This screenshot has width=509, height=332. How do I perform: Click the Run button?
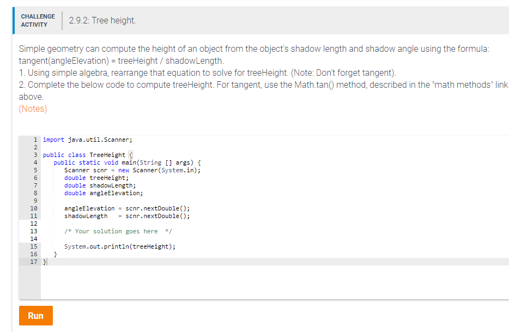tap(35, 315)
